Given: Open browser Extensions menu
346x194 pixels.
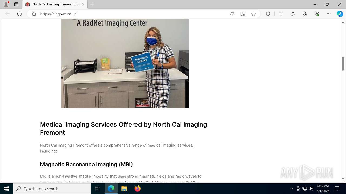Looking at the screenshot, I should (268, 14).
